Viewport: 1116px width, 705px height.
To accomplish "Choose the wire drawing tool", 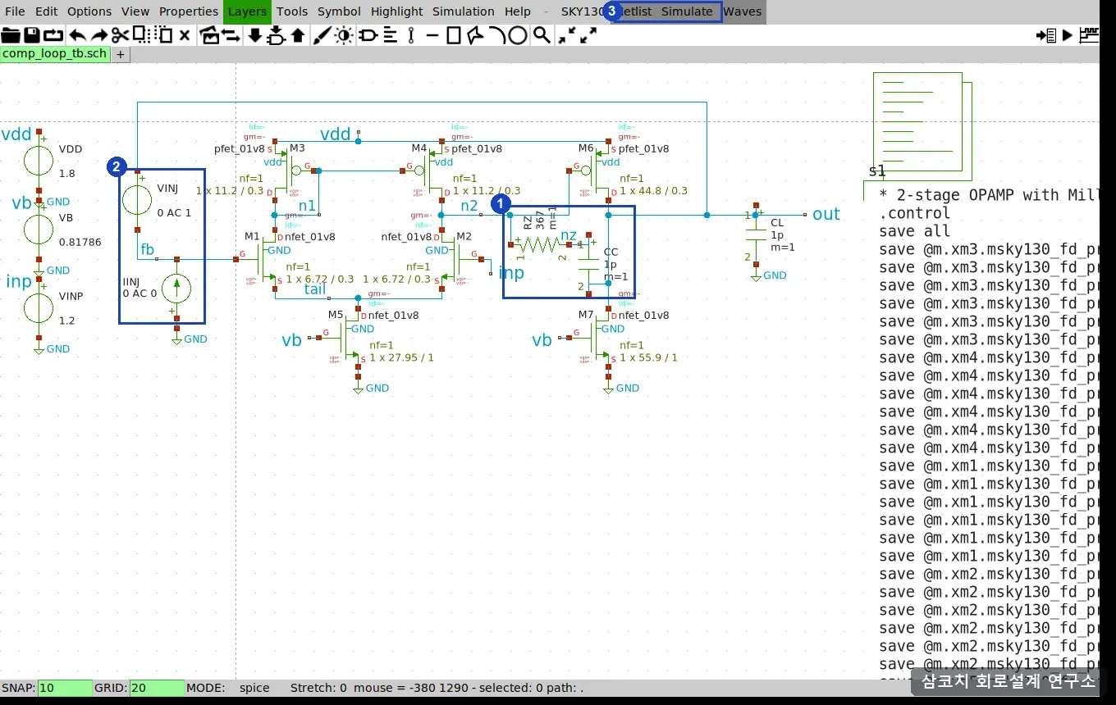I will 411,35.
